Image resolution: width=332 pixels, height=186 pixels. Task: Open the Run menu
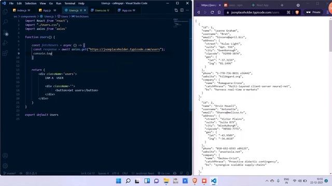point(59,4)
